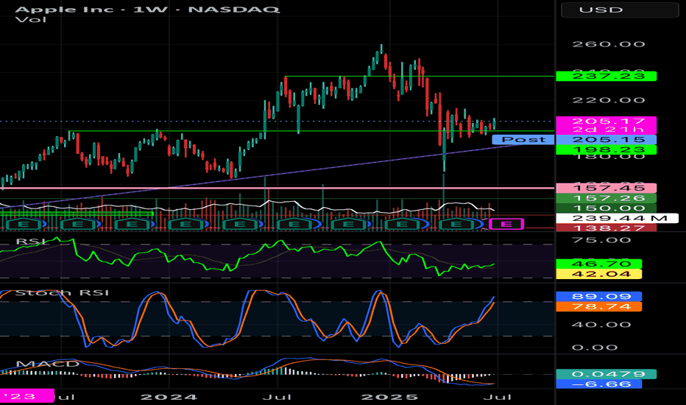Select the RSI indicator label
Screen dimensions: 686x405
(x=31, y=242)
